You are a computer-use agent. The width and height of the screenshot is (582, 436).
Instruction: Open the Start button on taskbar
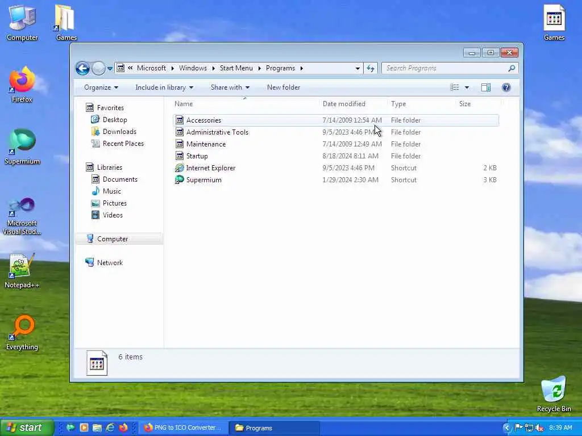coord(27,428)
